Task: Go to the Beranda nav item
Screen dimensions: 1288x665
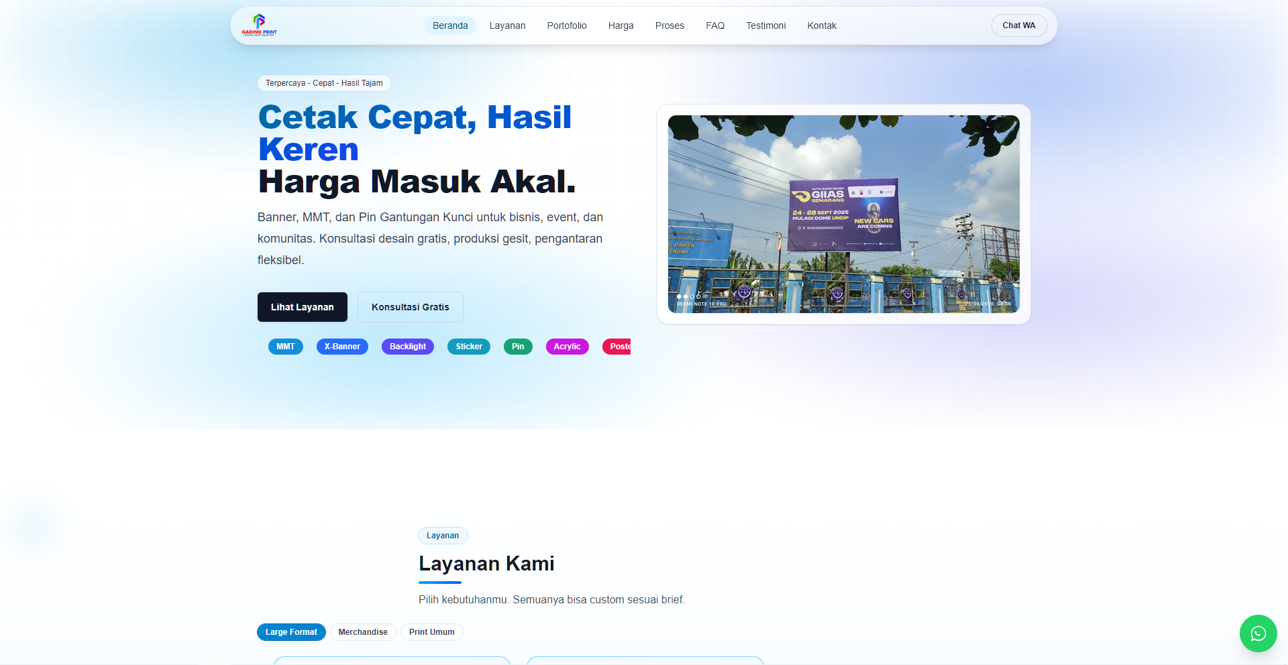Action: (x=450, y=25)
